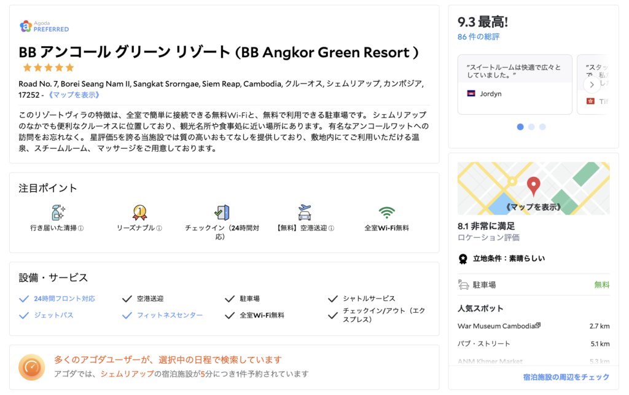Select the third review carousel dot
This screenshot has height=395, width=629.
pos(542,127)
